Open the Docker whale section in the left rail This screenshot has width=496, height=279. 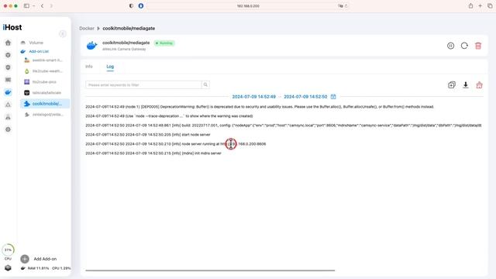point(8,92)
